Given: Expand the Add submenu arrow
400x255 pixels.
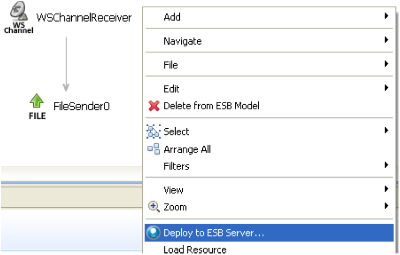Looking at the screenshot, I should coord(386,16).
